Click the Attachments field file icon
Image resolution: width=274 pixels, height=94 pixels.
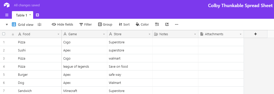coord(202,34)
